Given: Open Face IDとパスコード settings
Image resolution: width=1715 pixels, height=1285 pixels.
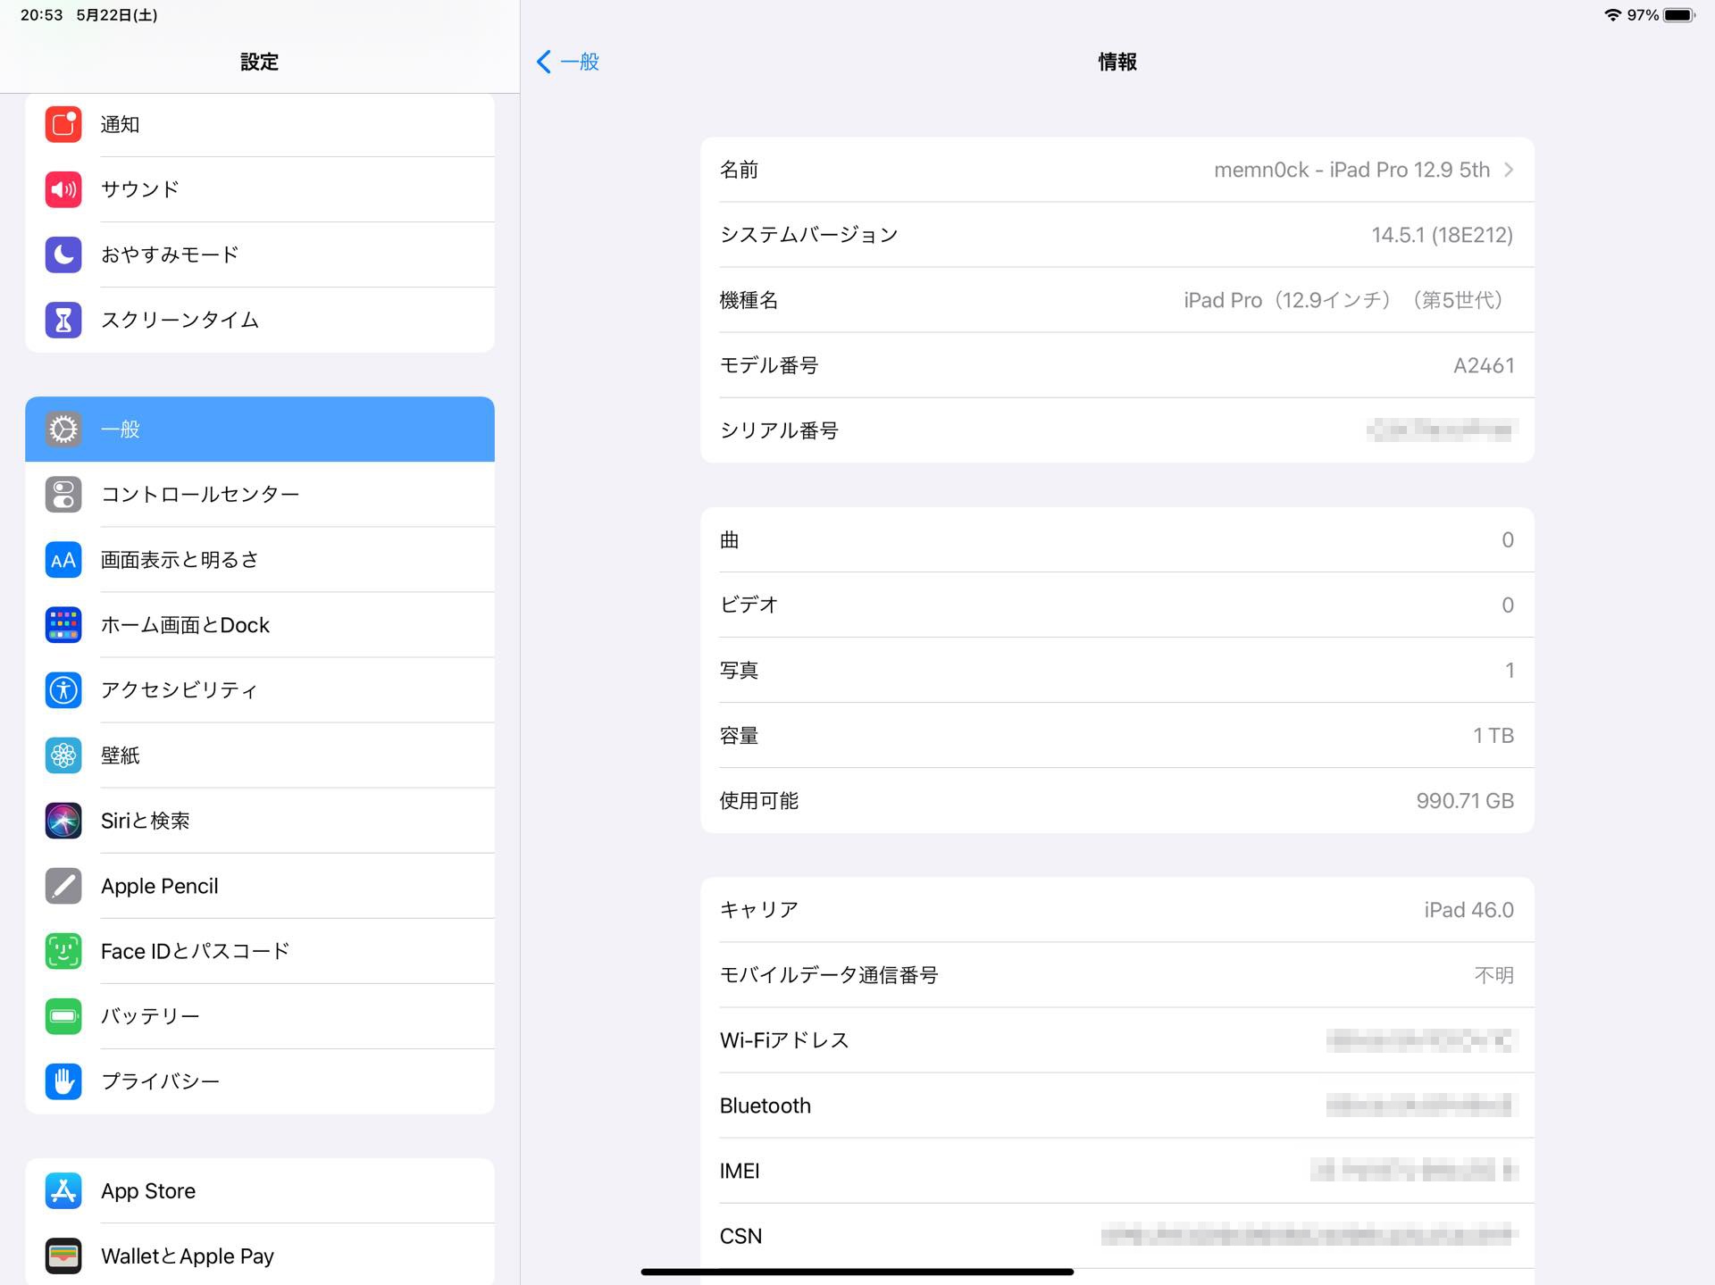Looking at the screenshot, I should (260, 951).
